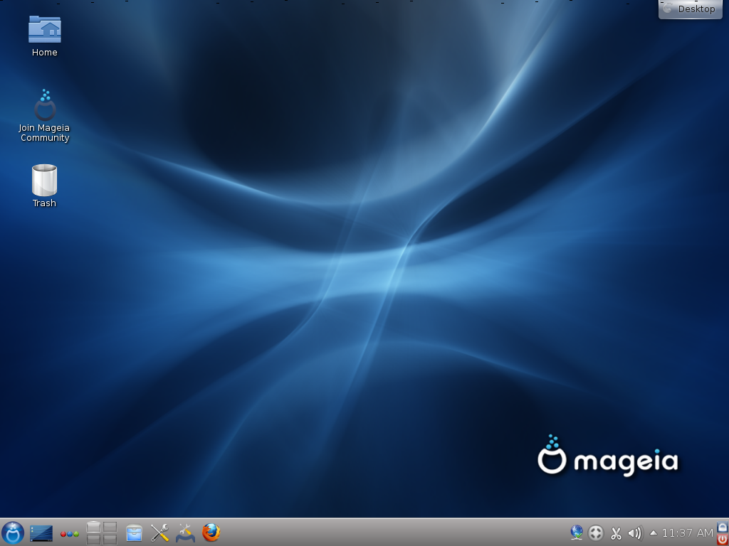Switch to the top-left virtual desktop in pager
Image resolution: width=729 pixels, height=546 pixels.
coord(93,527)
